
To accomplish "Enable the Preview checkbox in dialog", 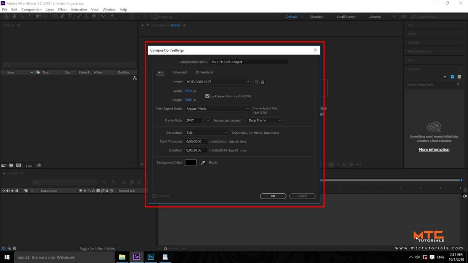I will [154, 196].
